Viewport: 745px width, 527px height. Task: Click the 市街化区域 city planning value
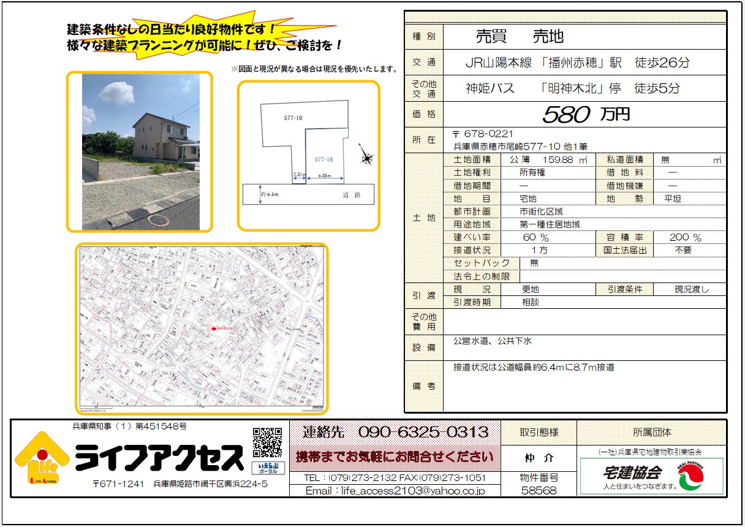(x=541, y=211)
